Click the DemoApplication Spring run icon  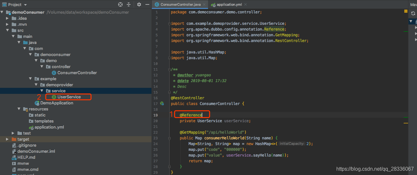[x=37, y=103]
